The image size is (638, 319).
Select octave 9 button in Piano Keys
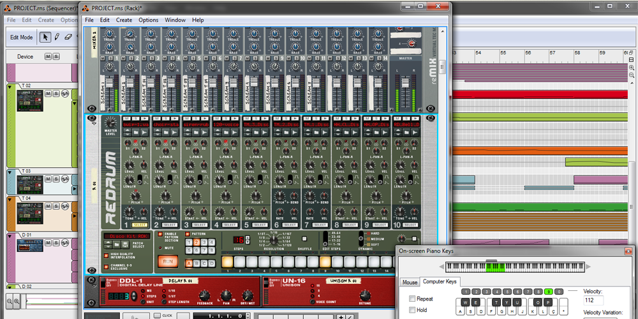(x=549, y=292)
